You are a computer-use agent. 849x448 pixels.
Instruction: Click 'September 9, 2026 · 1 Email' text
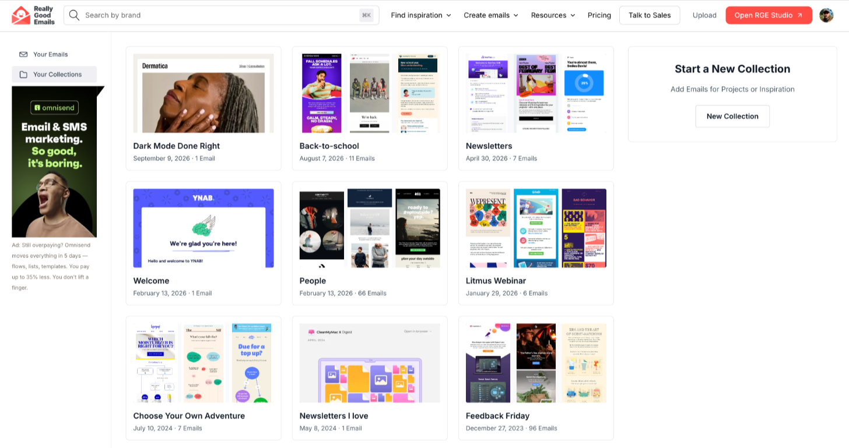tap(174, 158)
